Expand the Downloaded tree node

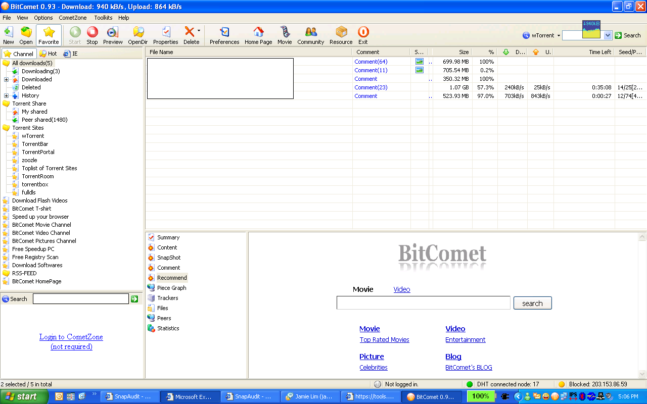point(6,79)
